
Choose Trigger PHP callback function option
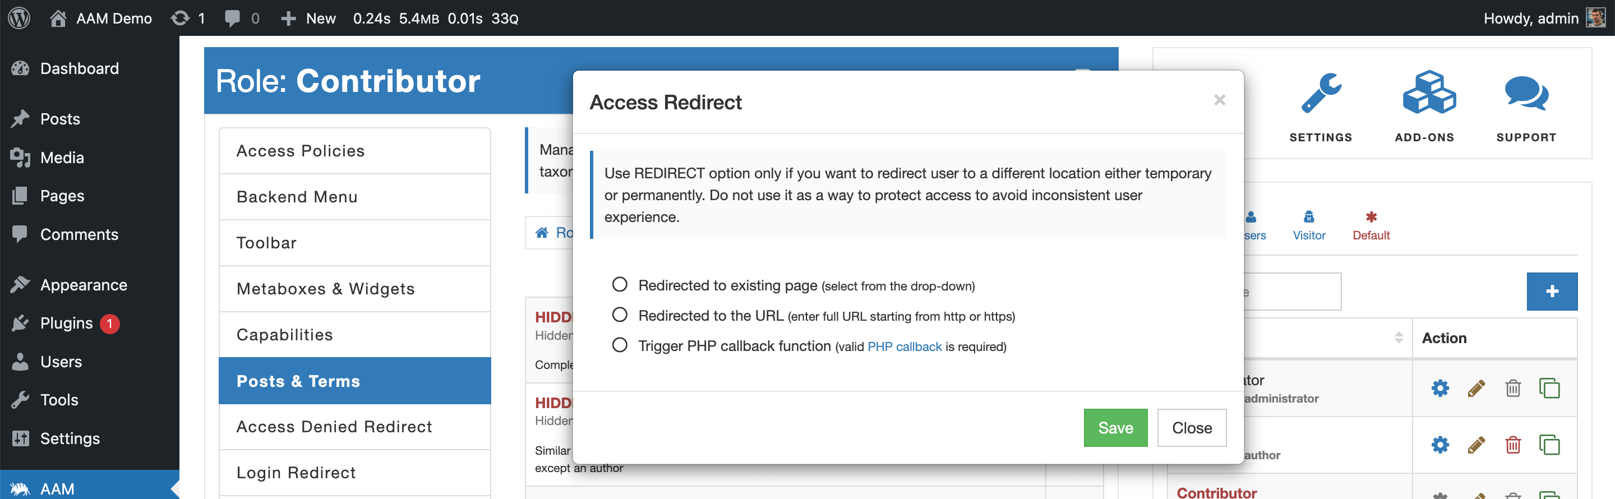620,345
